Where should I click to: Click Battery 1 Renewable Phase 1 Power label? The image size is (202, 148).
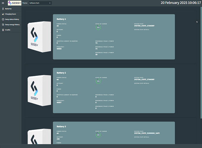pyautogui.click(x=105, y=41)
